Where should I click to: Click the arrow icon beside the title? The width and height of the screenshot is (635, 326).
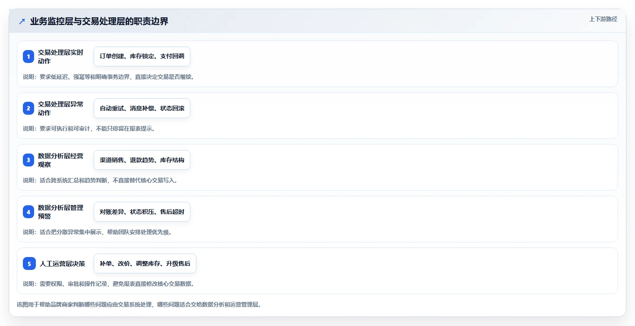pos(22,21)
